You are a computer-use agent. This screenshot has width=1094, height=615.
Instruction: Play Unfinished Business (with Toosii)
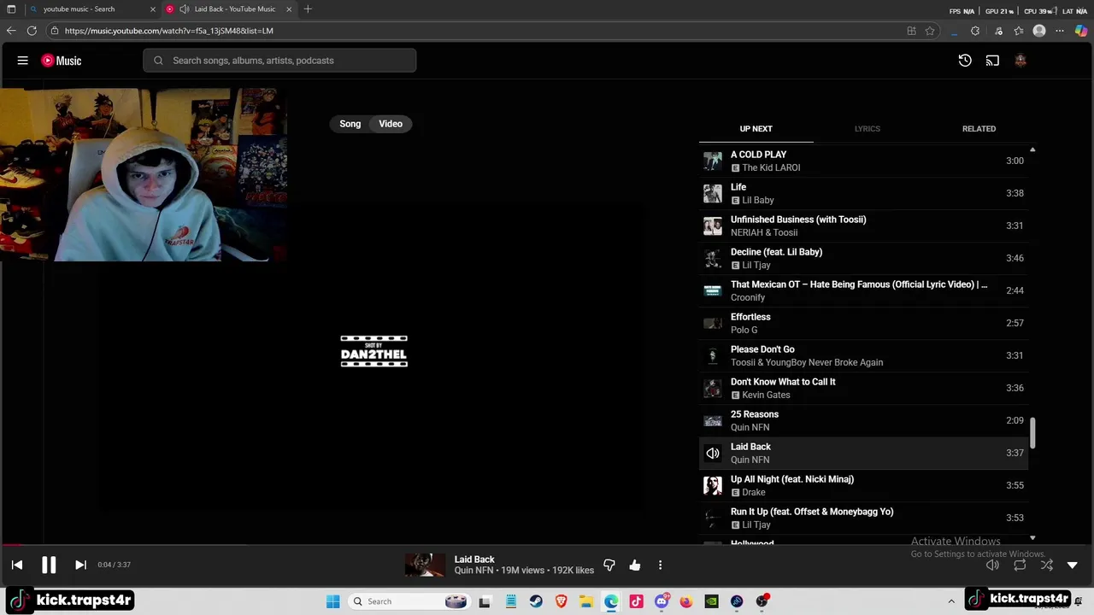pos(863,225)
